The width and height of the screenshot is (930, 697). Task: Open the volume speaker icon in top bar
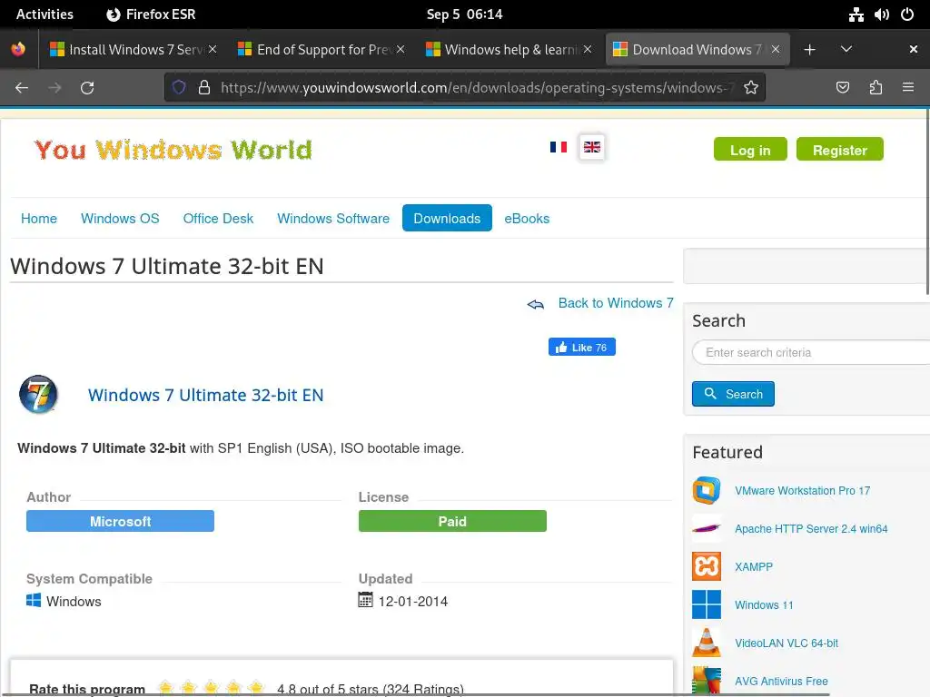tap(881, 15)
